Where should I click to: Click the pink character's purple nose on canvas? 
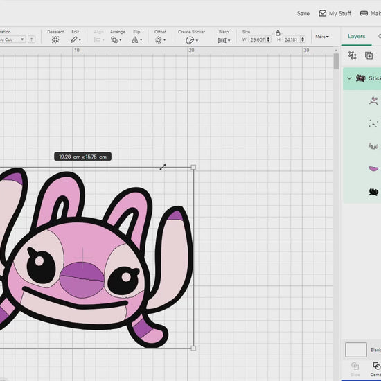click(x=82, y=280)
